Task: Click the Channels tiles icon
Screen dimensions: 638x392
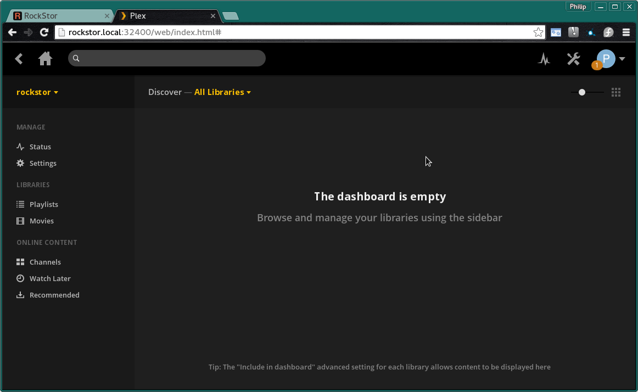Action: pyautogui.click(x=20, y=262)
